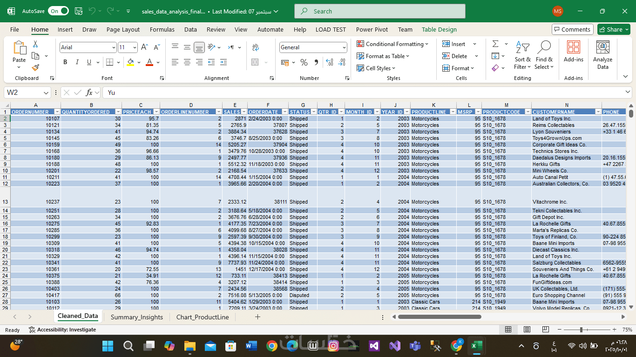Click the Format Painter brush icon
636x357 pixels.
pyautogui.click(x=35, y=68)
